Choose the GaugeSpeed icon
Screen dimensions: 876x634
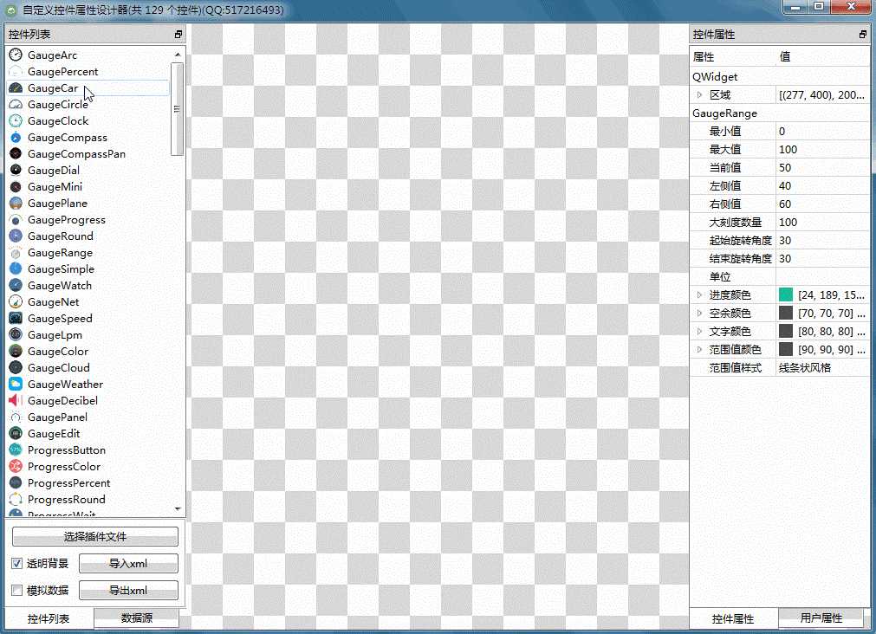[x=16, y=319]
